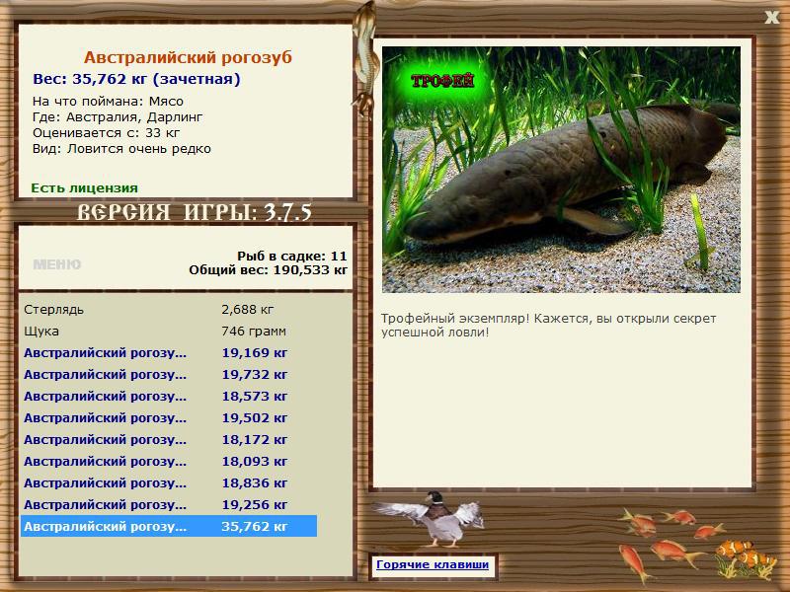Click the lungfish trophy photo
This screenshot has height=592, width=790.
click(561, 170)
